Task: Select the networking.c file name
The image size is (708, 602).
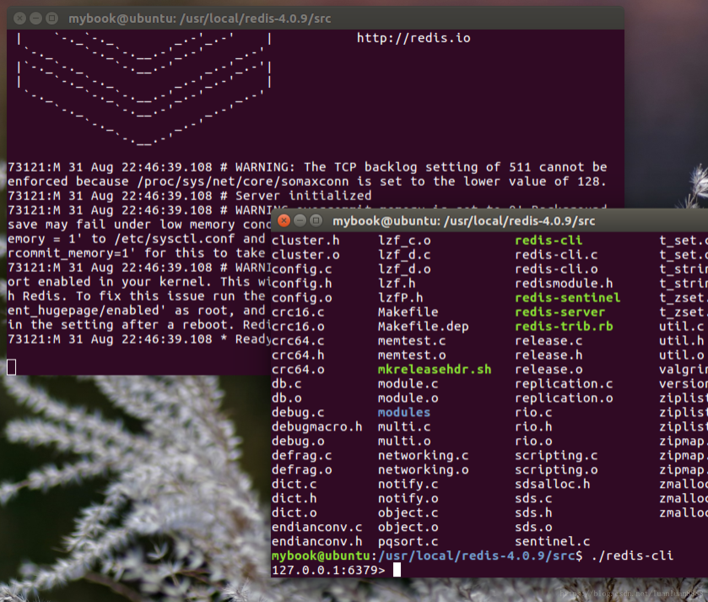Action: [x=423, y=456]
